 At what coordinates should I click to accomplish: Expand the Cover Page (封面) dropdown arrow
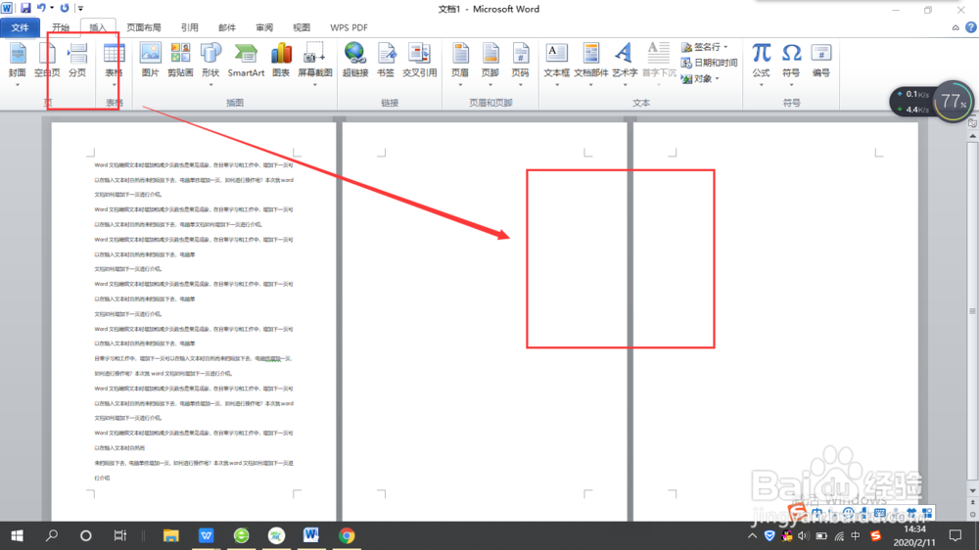pos(17,85)
